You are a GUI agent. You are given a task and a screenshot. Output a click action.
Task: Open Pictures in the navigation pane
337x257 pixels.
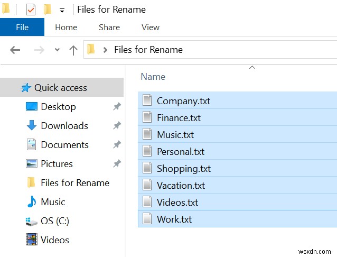point(57,164)
